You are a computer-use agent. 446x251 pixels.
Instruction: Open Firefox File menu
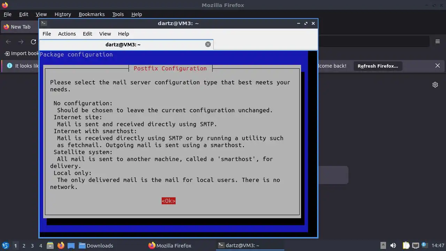pyautogui.click(x=7, y=14)
